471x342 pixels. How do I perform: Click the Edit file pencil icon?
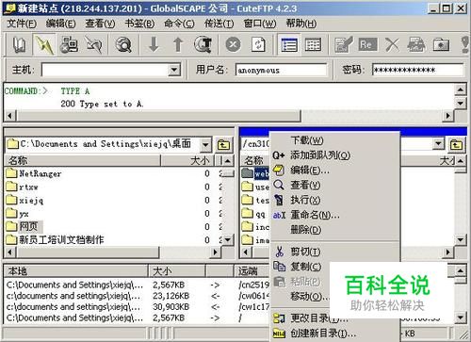click(x=343, y=45)
